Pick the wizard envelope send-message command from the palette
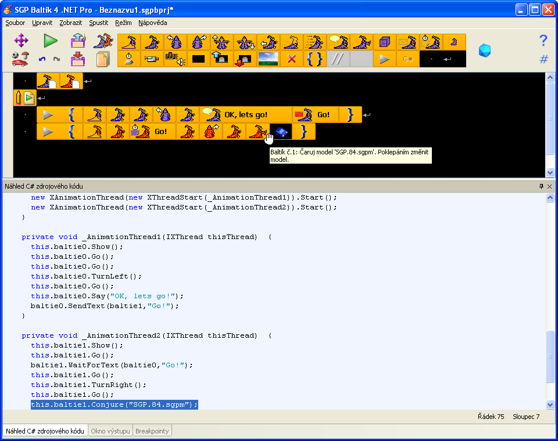 (408, 42)
